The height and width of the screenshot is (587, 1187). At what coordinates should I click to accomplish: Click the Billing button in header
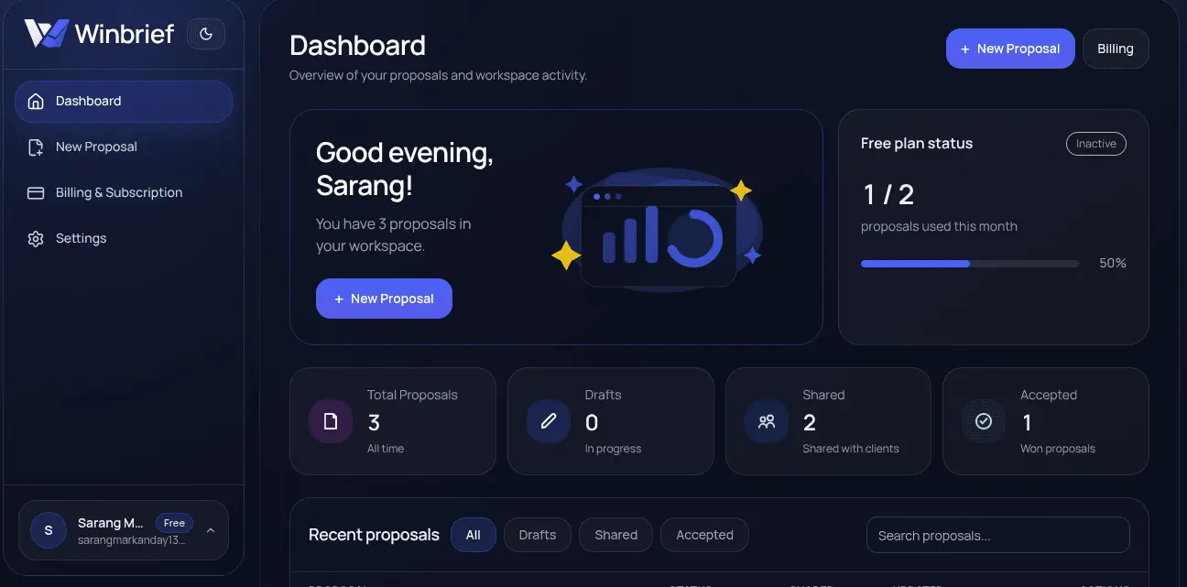click(x=1116, y=49)
